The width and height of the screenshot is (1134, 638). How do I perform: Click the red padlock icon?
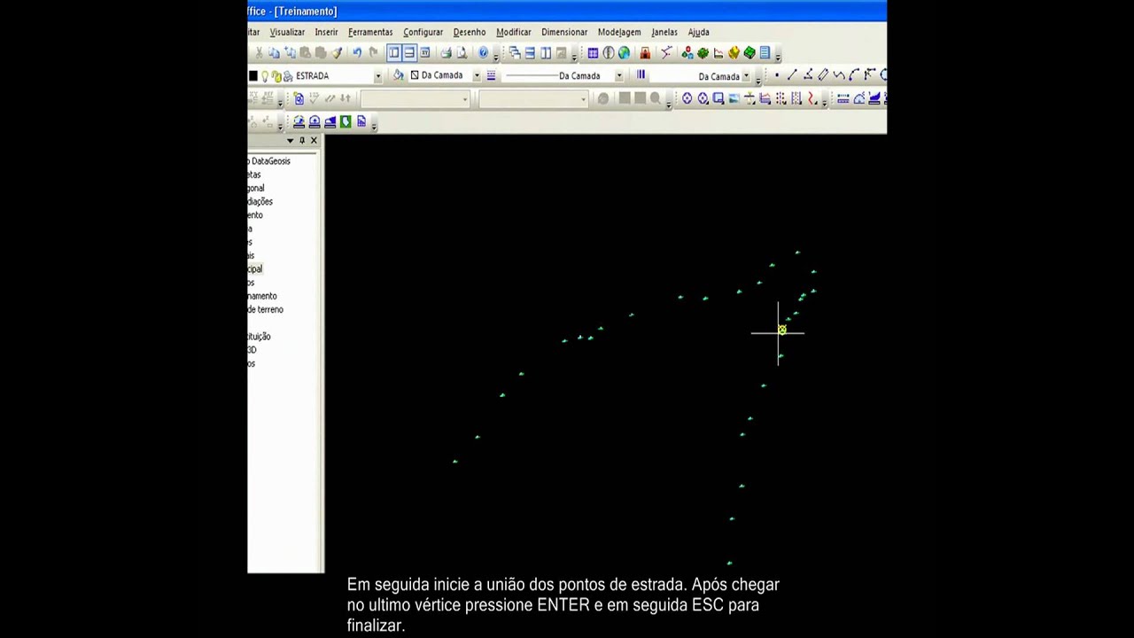(x=645, y=52)
